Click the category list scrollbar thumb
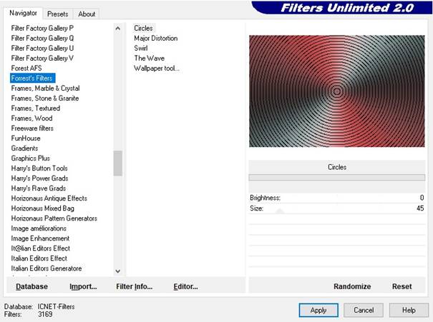This screenshot has width=433, height=322. click(x=118, y=163)
